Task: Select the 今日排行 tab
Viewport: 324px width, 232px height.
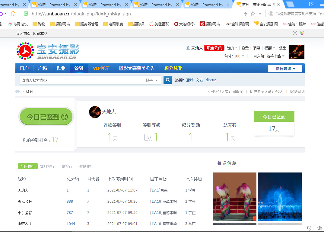Action: (28, 166)
